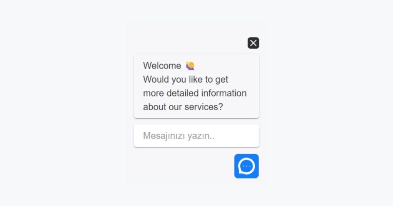The image size is (393, 206).
Task: Hide the greeting card using close icon
Action: pos(253,43)
